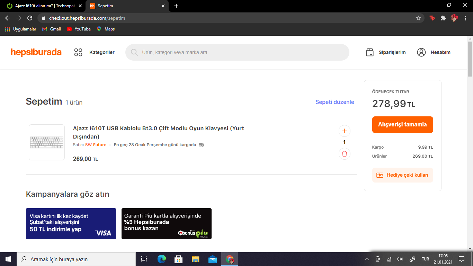Click the Siparişlerim link text
Screen dimensions: 473x266
pos(392,52)
